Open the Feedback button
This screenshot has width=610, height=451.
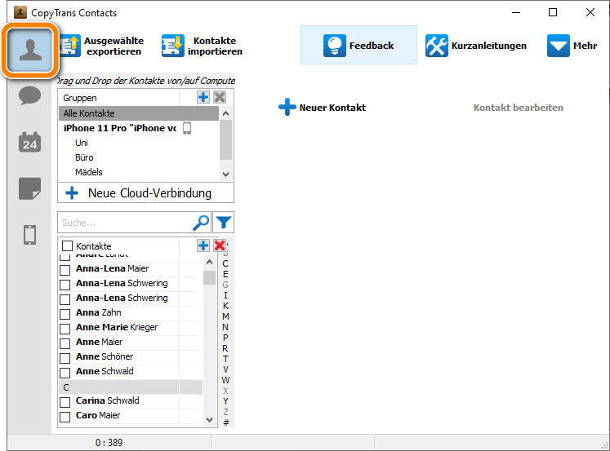pos(358,45)
